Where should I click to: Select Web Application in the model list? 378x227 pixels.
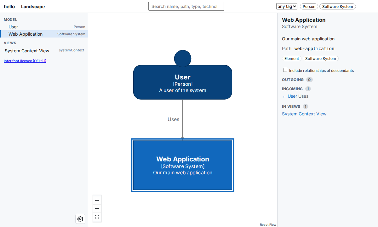coord(44,34)
